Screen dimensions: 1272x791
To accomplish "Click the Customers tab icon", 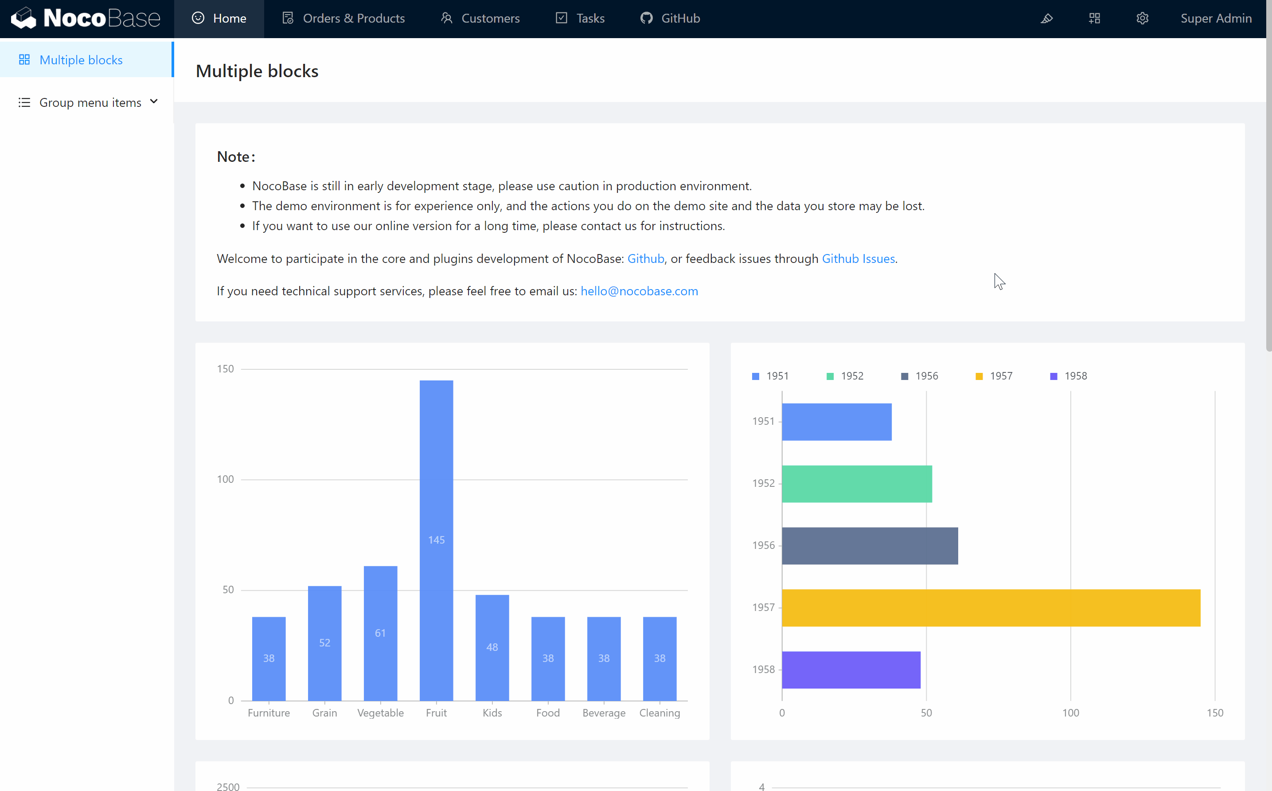I will pyautogui.click(x=446, y=18).
